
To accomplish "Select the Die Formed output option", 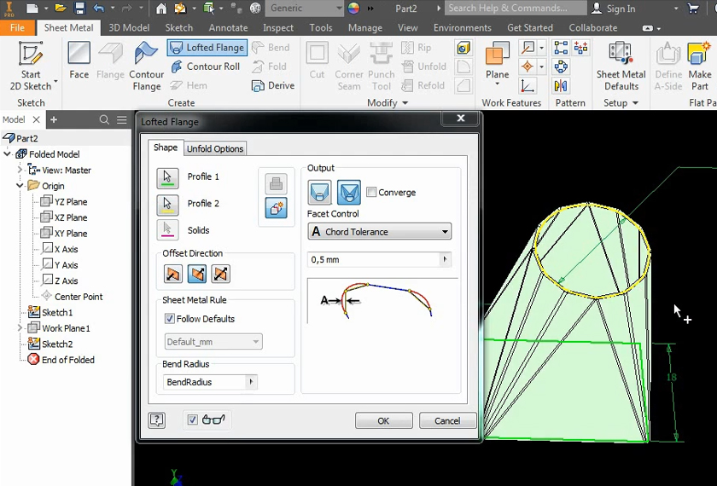I will tap(320, 193).
